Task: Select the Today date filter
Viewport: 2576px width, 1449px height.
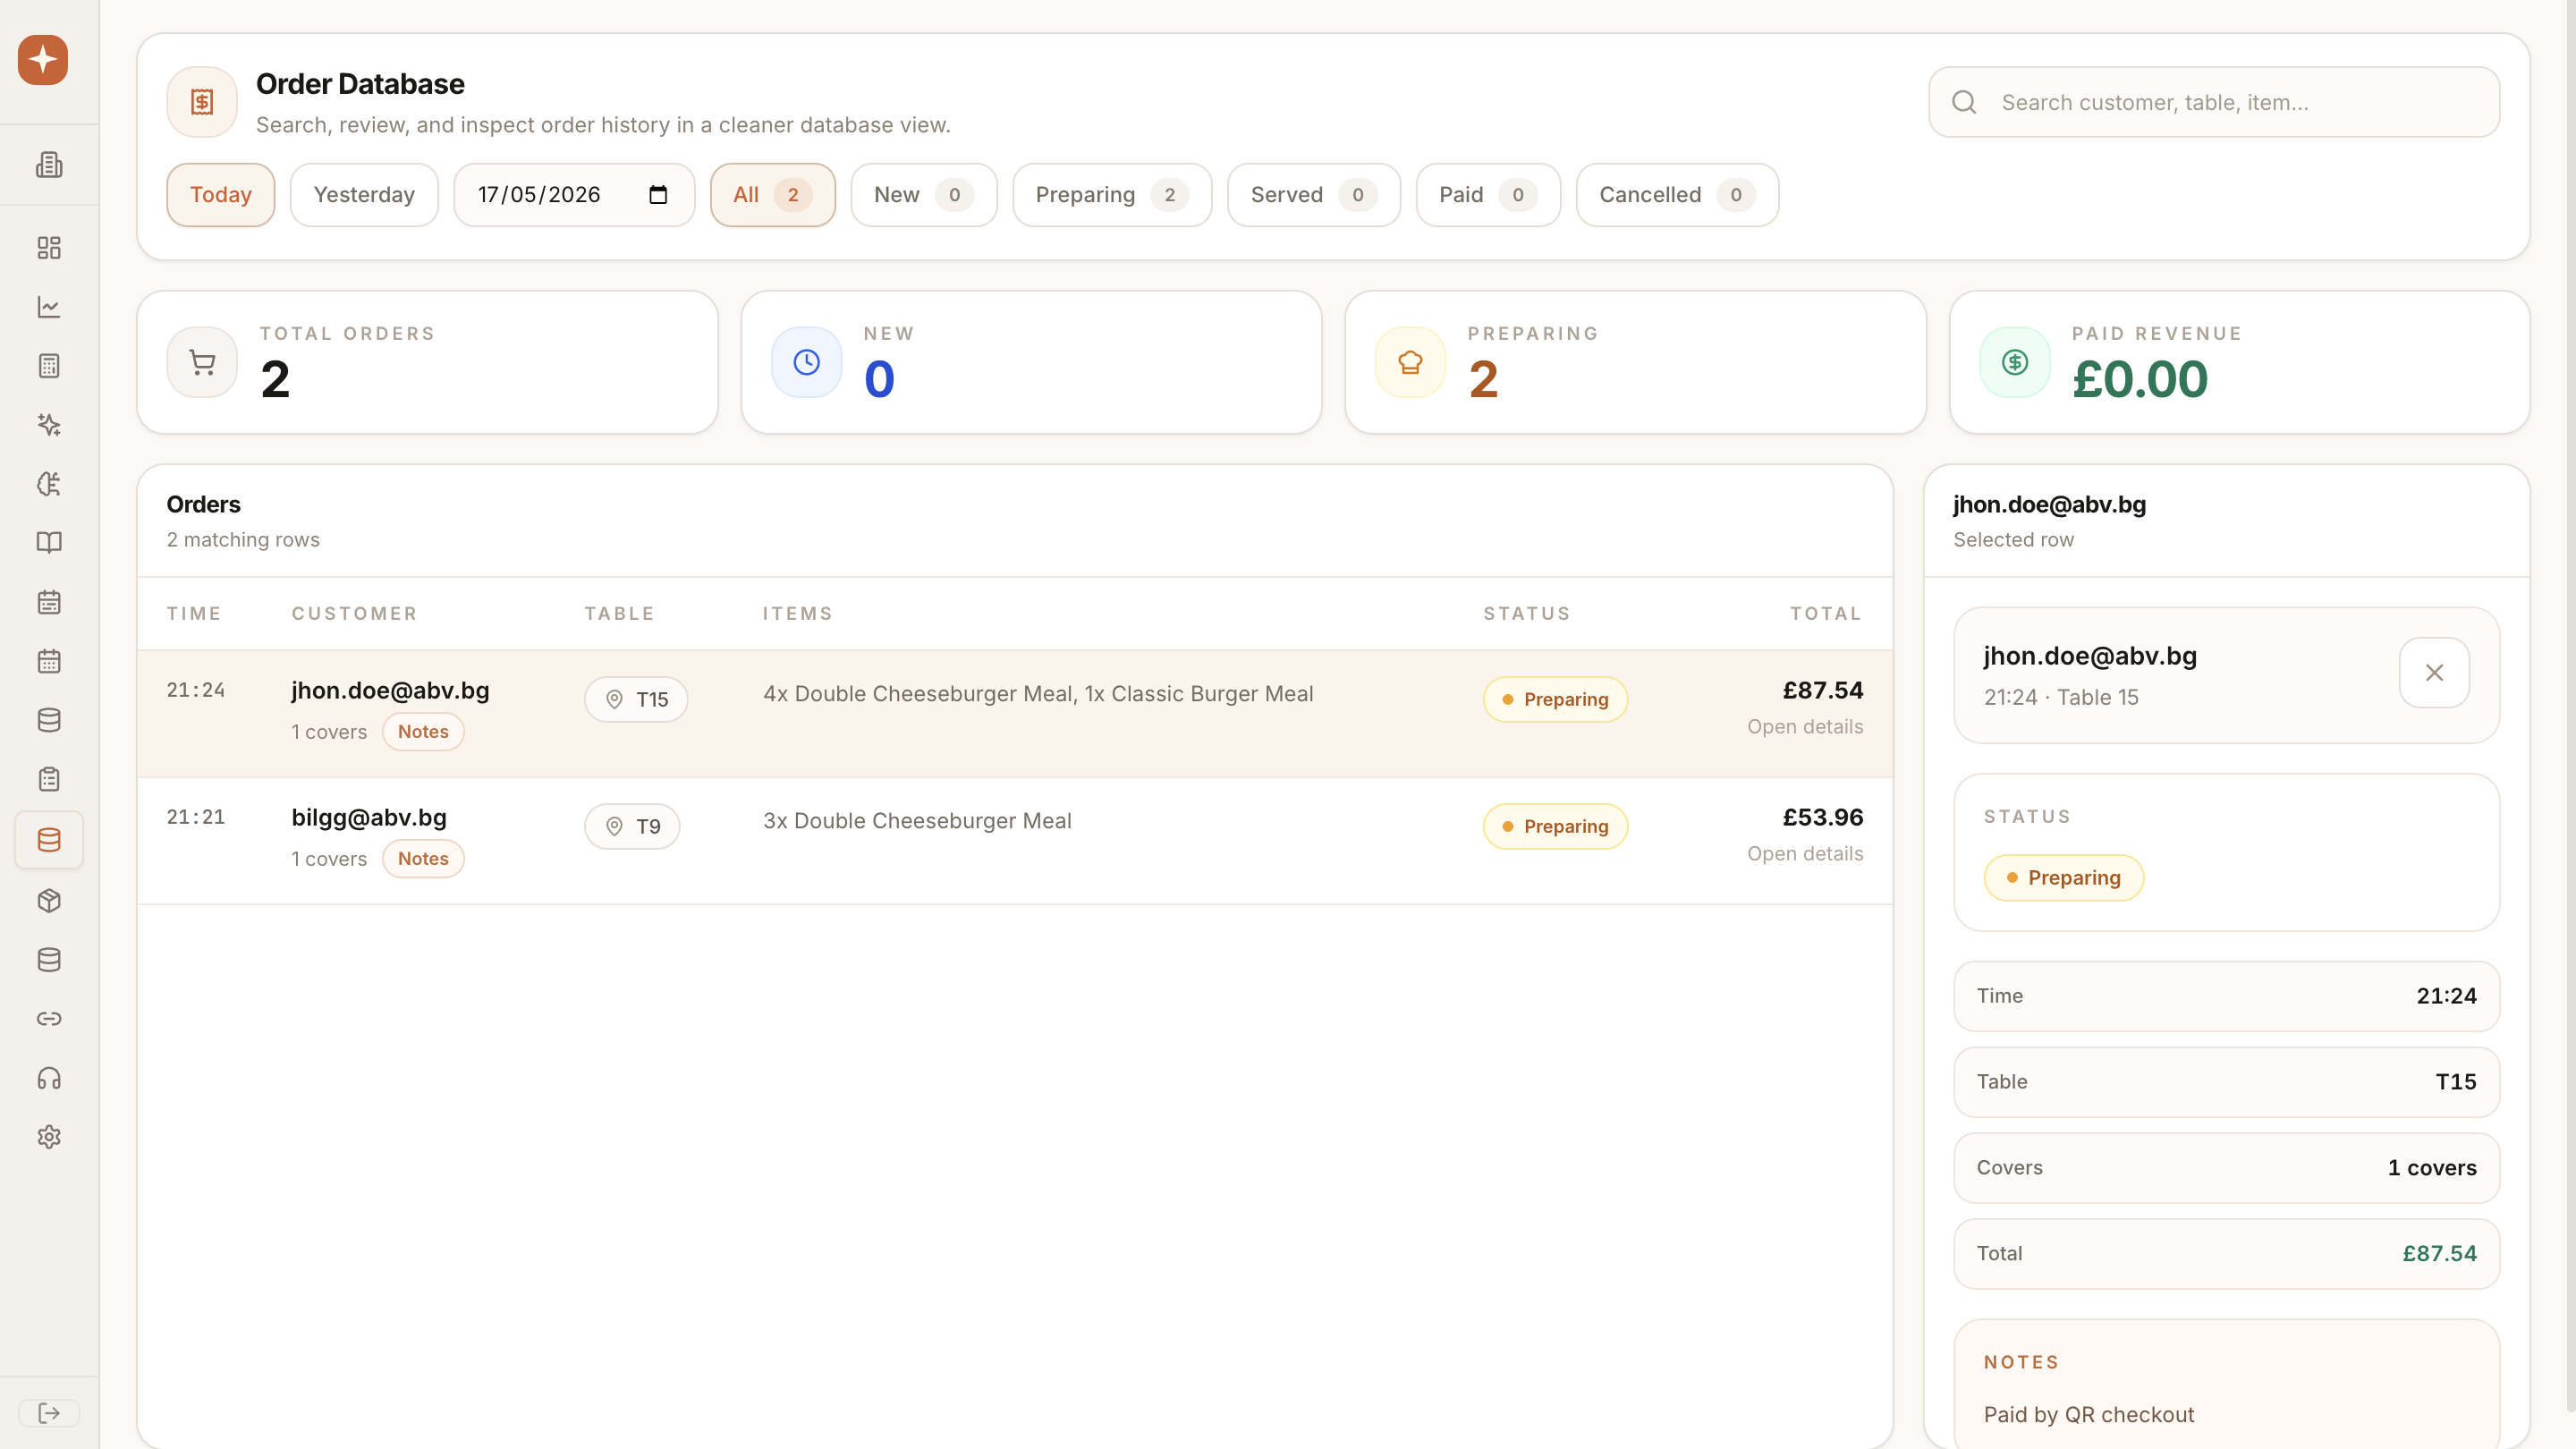Action: [x=220, y=194]
